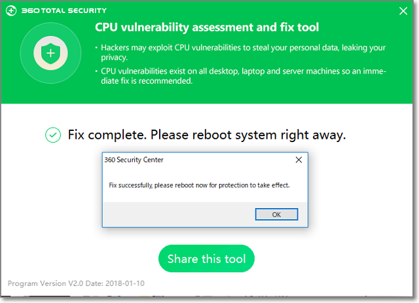The image size is (419, 303).
Task: Click the 360 Security Center dialog title
Action: (134, 160)
